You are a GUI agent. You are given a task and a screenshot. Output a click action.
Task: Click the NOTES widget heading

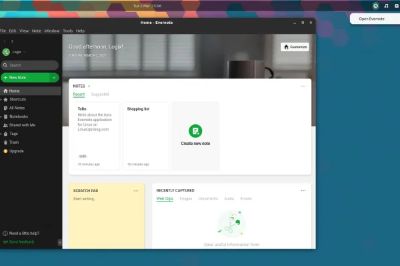[x=79, y=86]
